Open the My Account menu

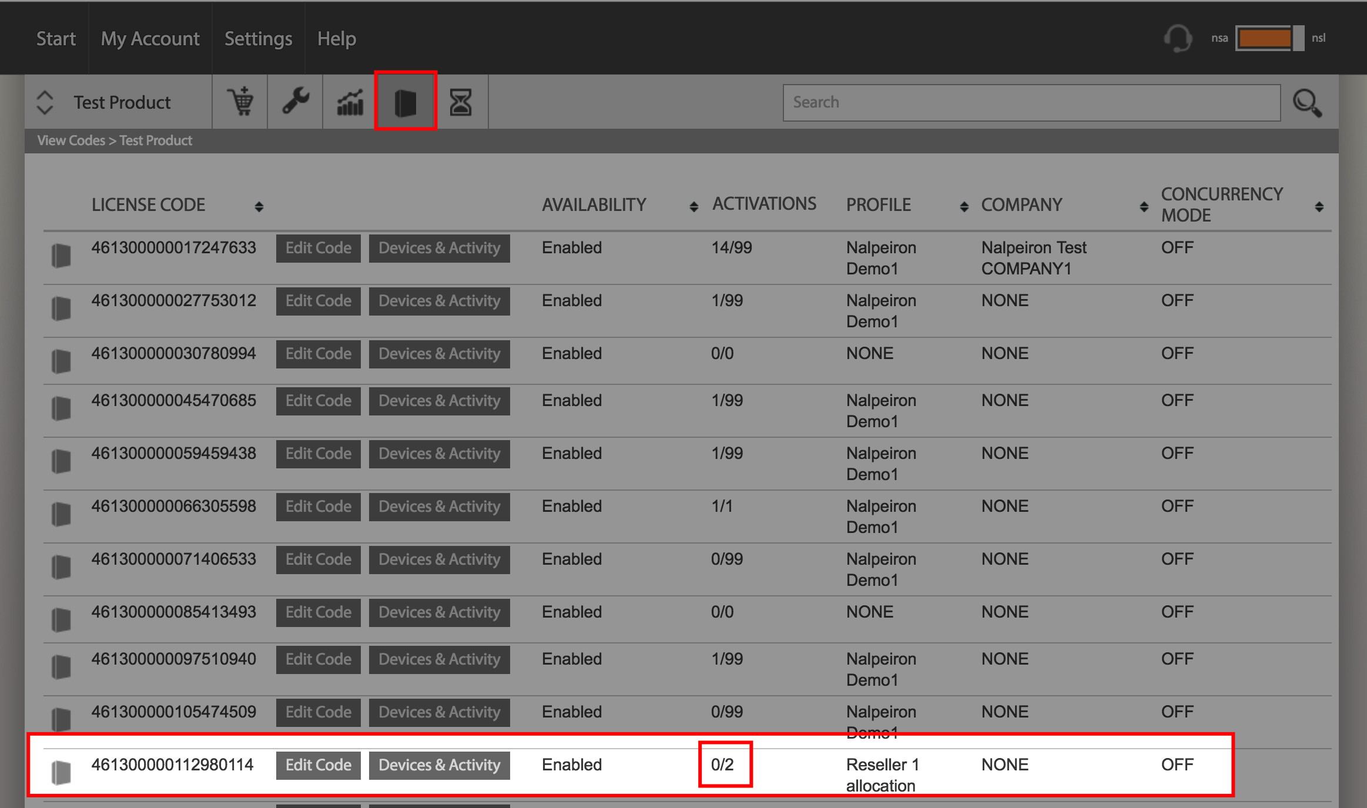pyautogui.click(x=150, y=39)
